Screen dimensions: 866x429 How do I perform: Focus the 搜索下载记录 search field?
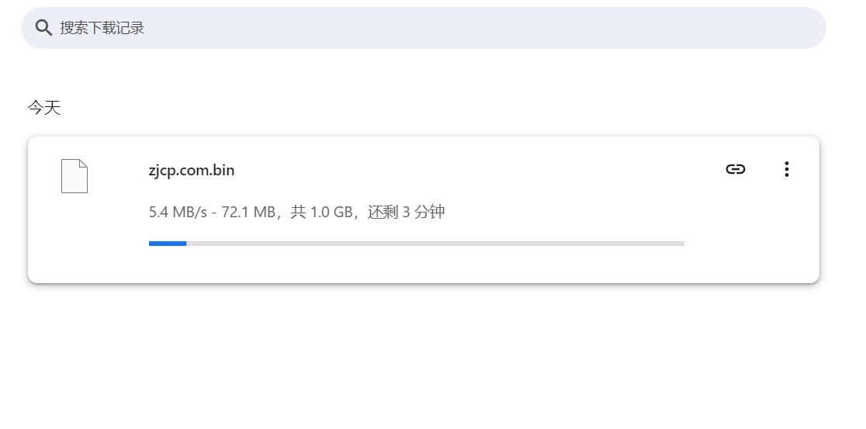click(x=388, y=28)
